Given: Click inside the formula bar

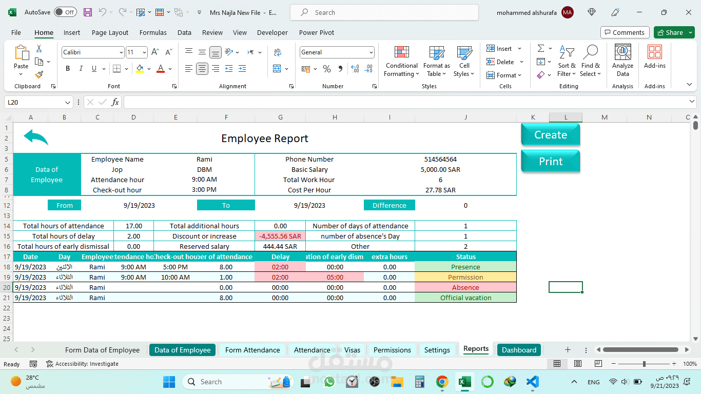Looking at the screenshot, I should pos(405,103).
